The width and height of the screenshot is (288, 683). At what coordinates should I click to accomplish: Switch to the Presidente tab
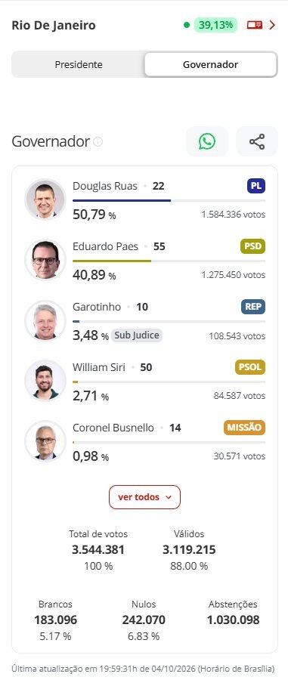click(79, 64)
